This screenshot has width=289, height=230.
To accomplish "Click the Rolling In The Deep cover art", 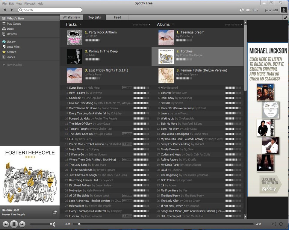I will pos(74,56).
